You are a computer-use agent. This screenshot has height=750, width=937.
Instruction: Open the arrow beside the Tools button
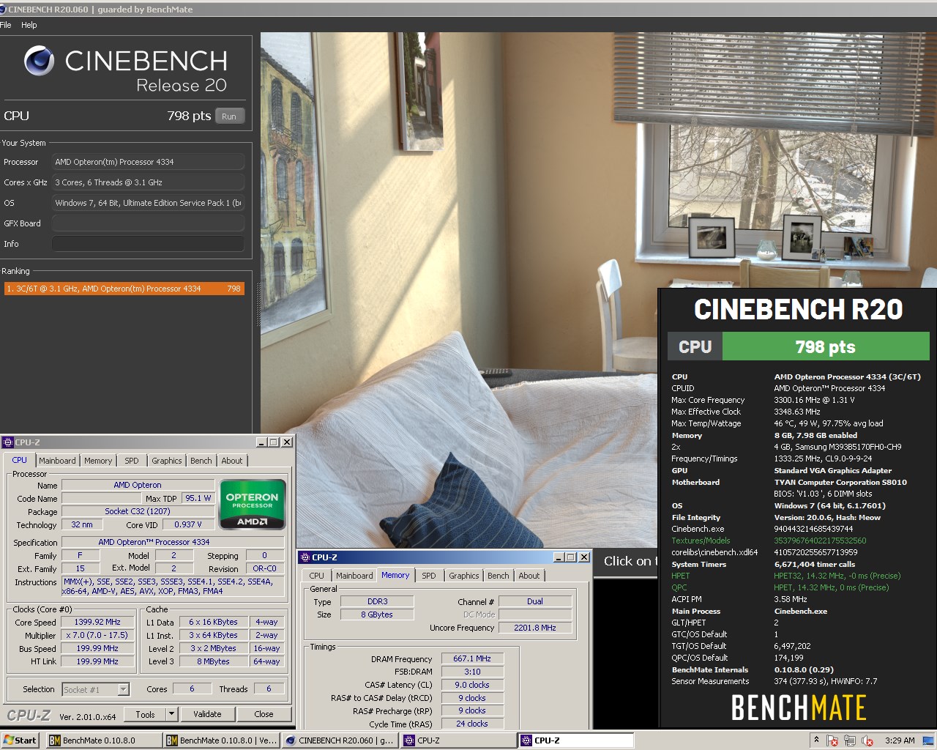[x=172, y=714]
